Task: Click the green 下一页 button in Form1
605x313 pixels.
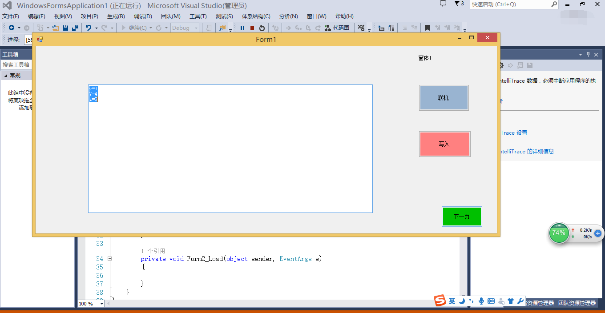Action: pos(462,217)
